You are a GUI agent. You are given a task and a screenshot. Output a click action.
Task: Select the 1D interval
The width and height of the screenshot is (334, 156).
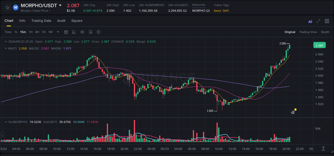(44, 32)
